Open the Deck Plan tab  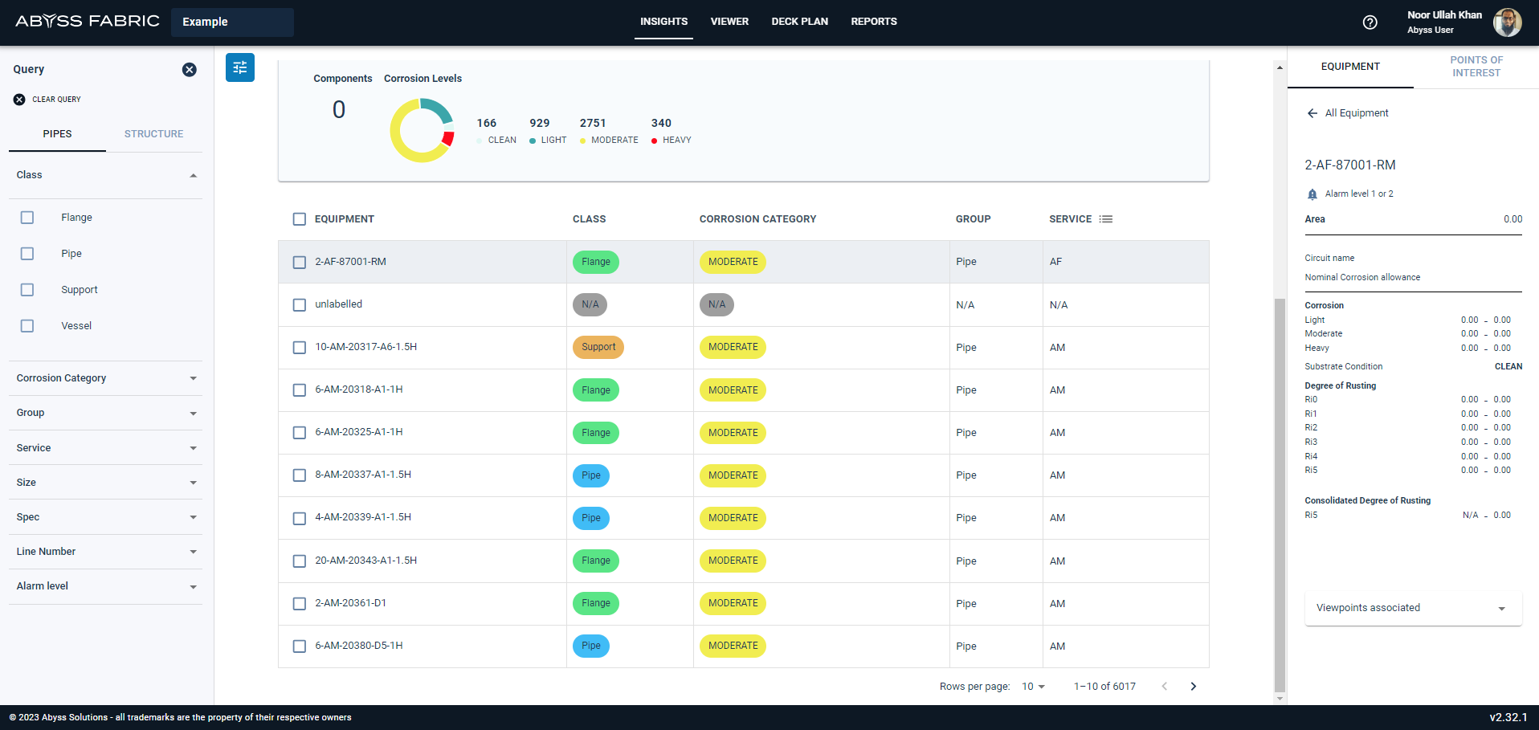pos(800,22)
